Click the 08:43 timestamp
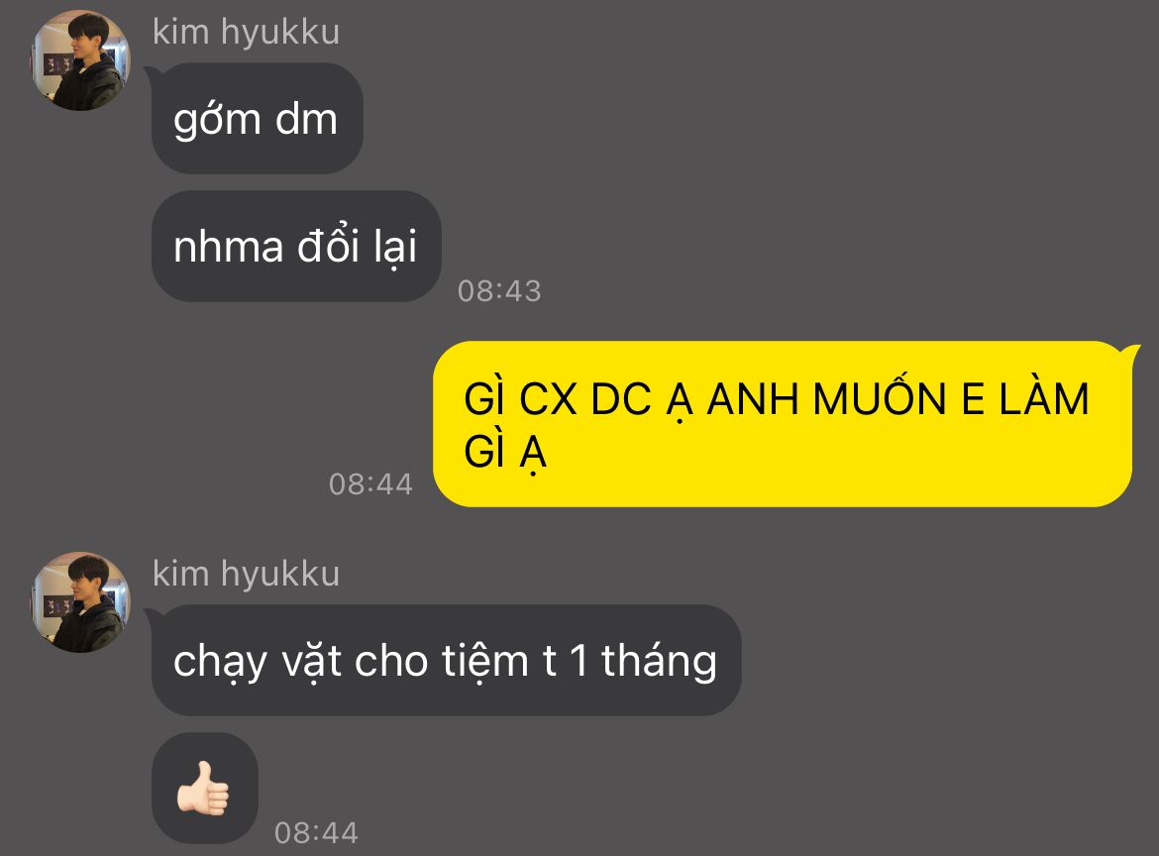The width and height of the screenshot is (1159, 856). coord(499,291)
